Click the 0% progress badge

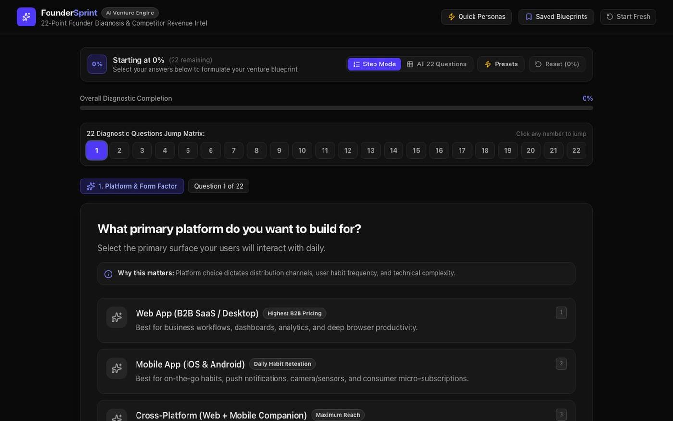coord(97,64)
